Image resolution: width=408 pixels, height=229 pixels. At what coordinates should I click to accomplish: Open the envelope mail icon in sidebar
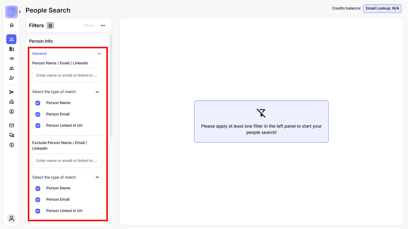coord(12,126)
